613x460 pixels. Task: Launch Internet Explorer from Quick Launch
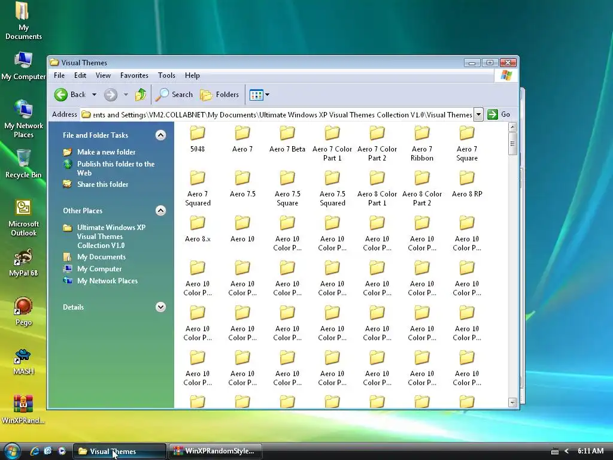35,451
